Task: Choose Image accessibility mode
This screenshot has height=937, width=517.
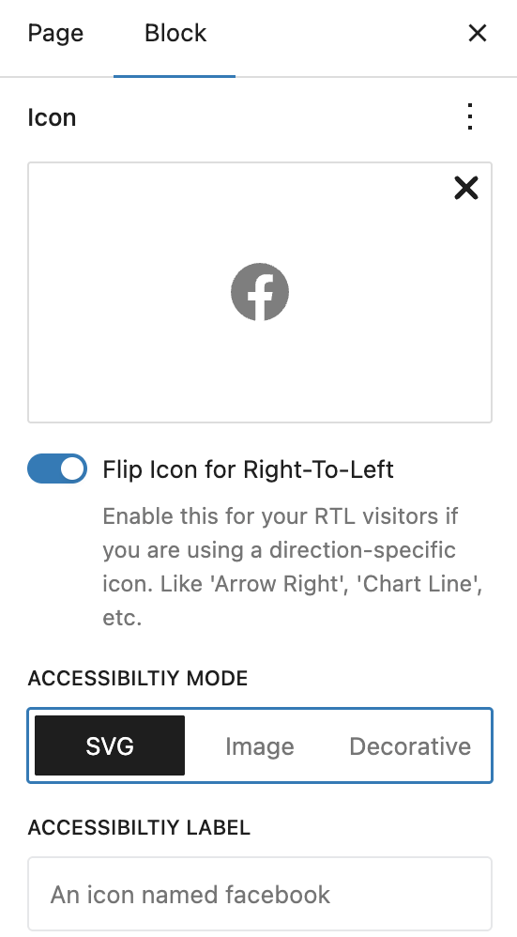Action: click(260, 745)
